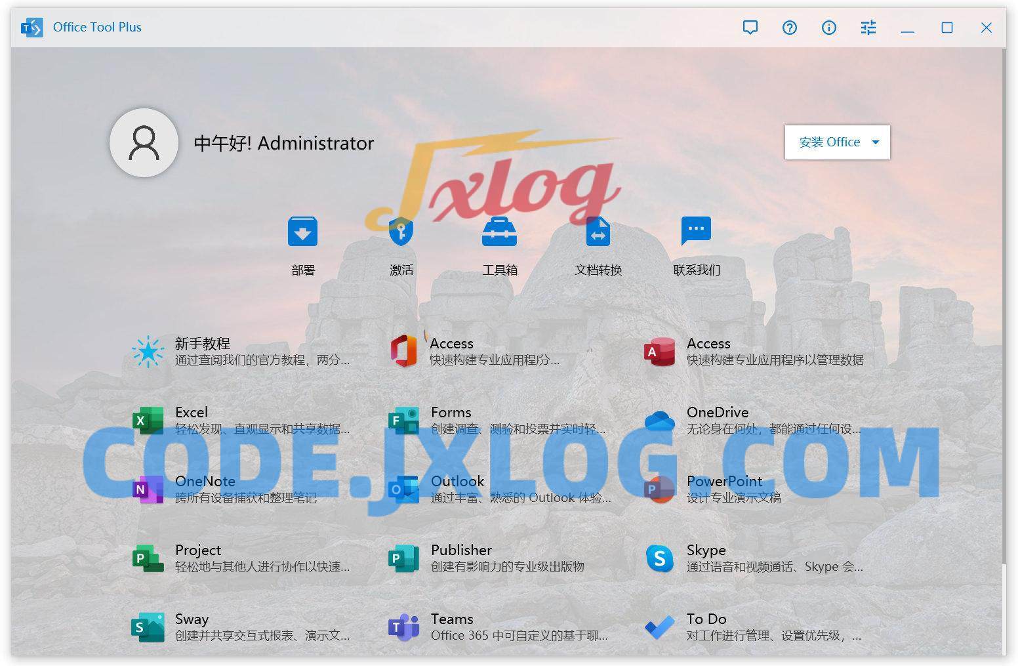Image resolution: width=1018 pixels, height=666 pixels.
Task: Click the feedback message icon in title bar
Action: [x=750, y=28]
